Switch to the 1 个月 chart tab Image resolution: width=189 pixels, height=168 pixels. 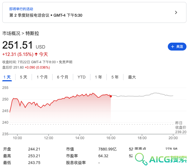[42, 77]
